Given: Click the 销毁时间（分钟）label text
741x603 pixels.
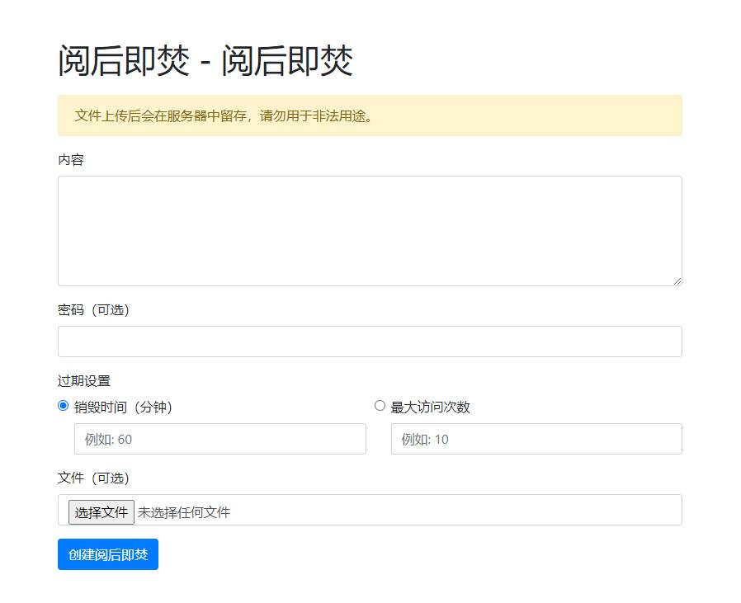Looking at the screenshot, I should [123, 407].
